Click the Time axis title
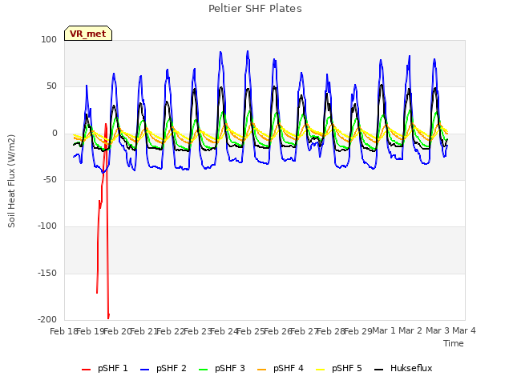Screen dimensions: 513x384 (454, 343)
